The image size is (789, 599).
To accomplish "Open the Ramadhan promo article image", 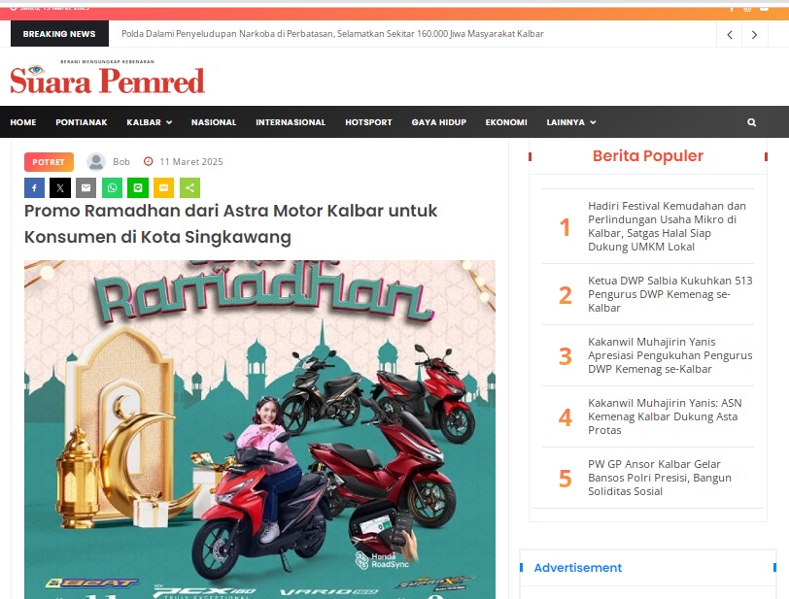I will point(259,429).
